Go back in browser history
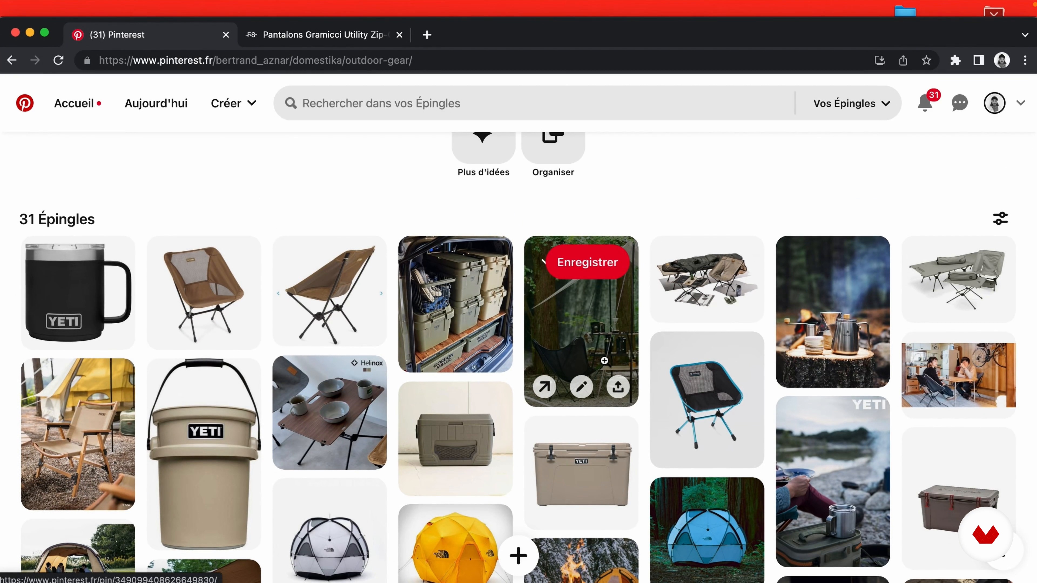1037x583 pixels. 12,60
